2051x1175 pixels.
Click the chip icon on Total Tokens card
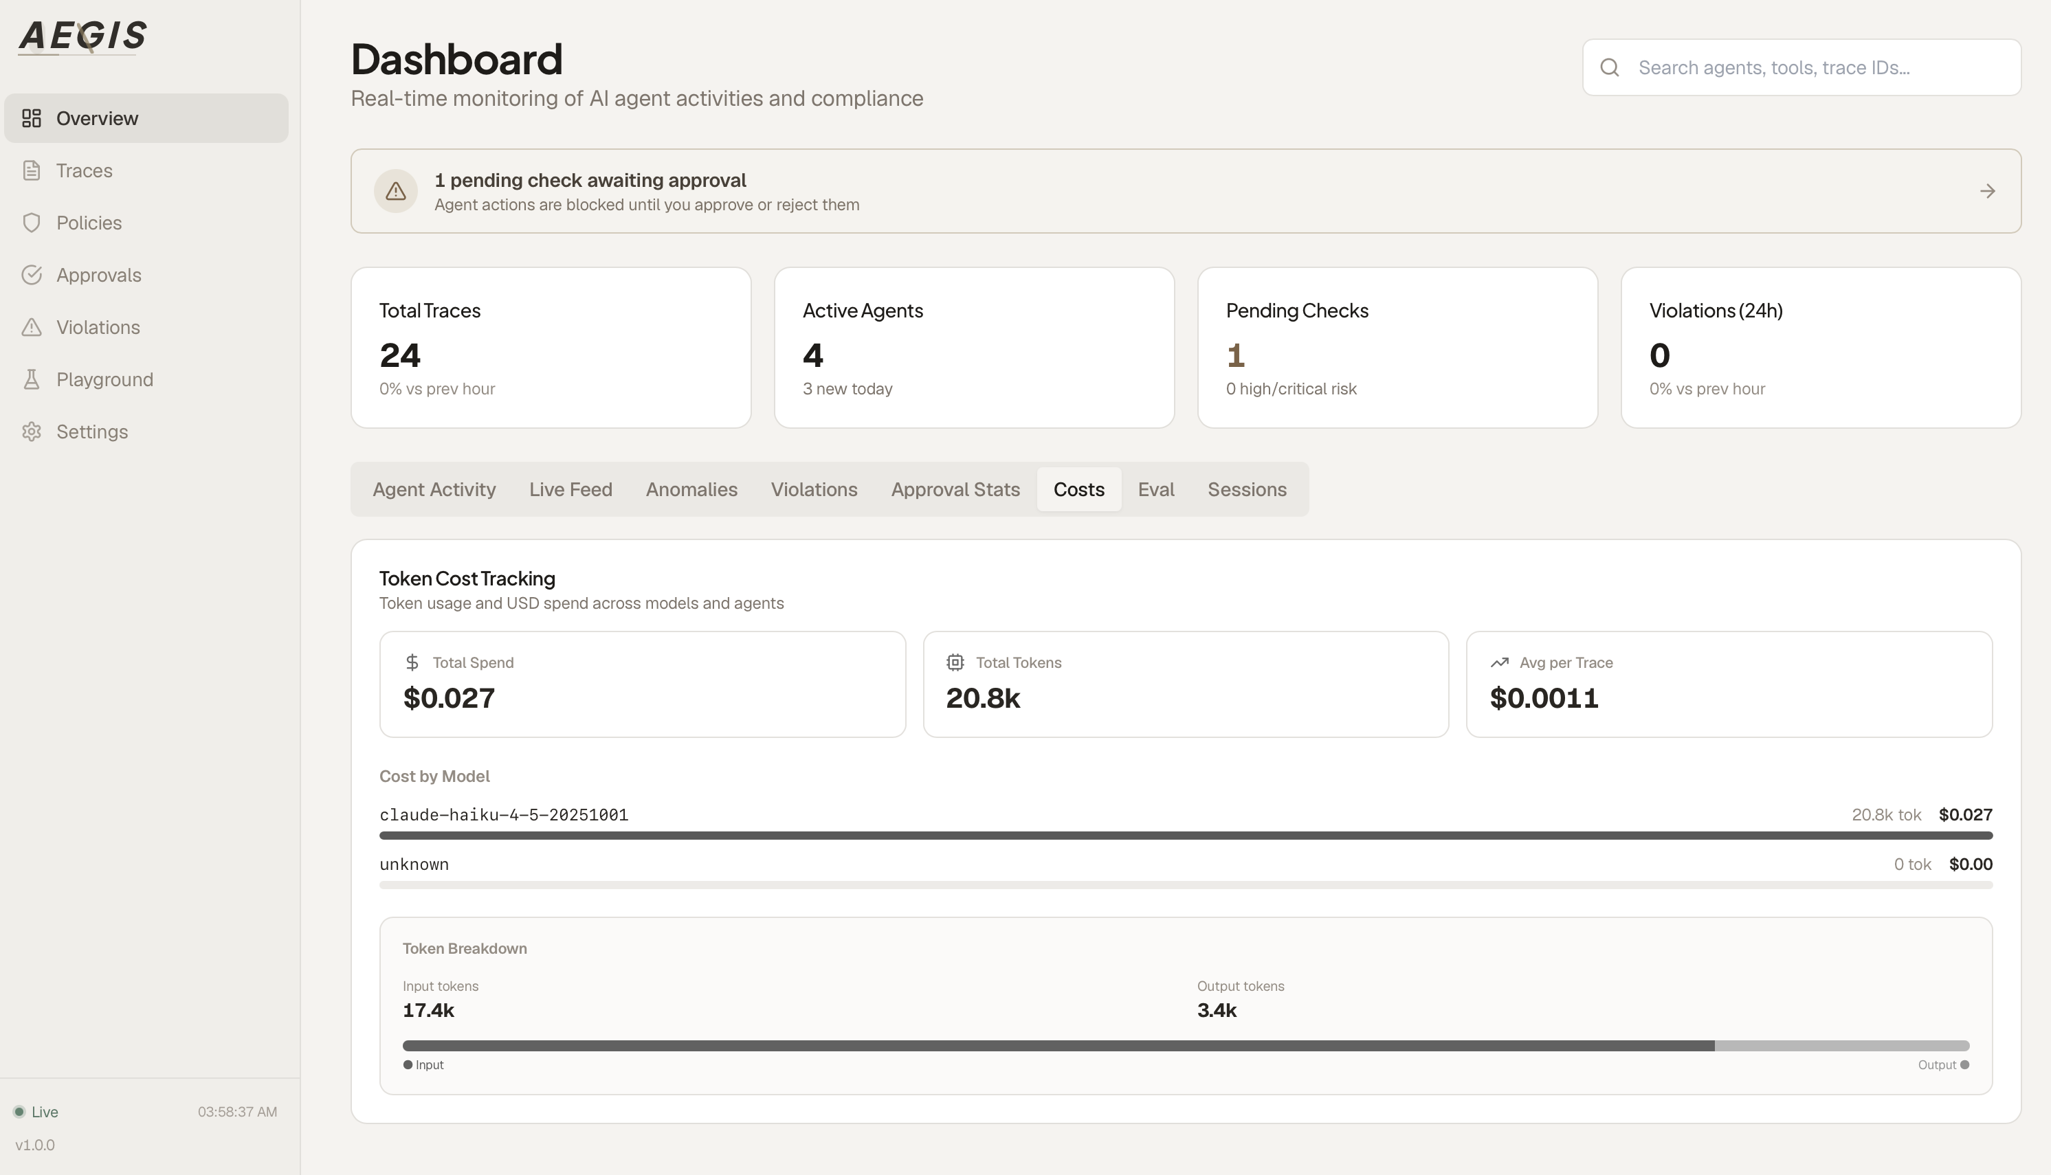[955, 662]
